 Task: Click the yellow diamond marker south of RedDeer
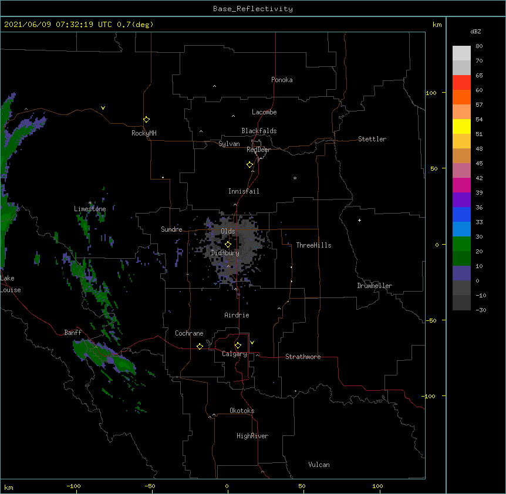(x=250, y=165)
